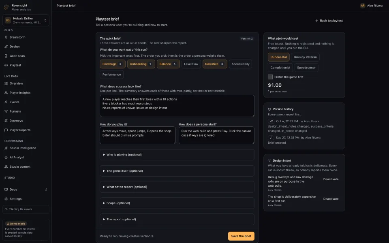Toggle the Onboarding goal chip
This screenshot has height=243, width=389.
tap(141, 64)
